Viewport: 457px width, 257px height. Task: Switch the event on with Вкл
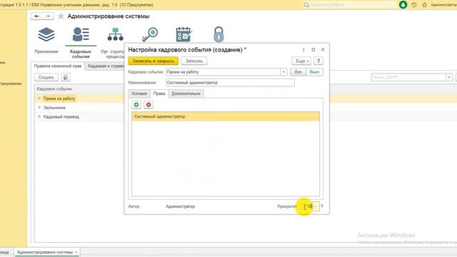pos(298,71)
